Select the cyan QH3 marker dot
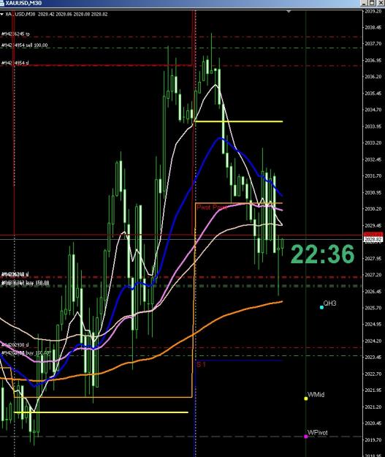Viewport: 385px width, 457px height. point(321,307)
